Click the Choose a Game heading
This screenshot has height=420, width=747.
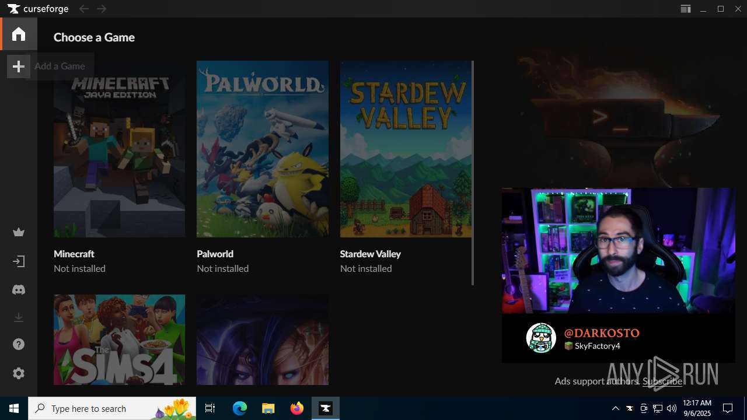click(94, 37)
